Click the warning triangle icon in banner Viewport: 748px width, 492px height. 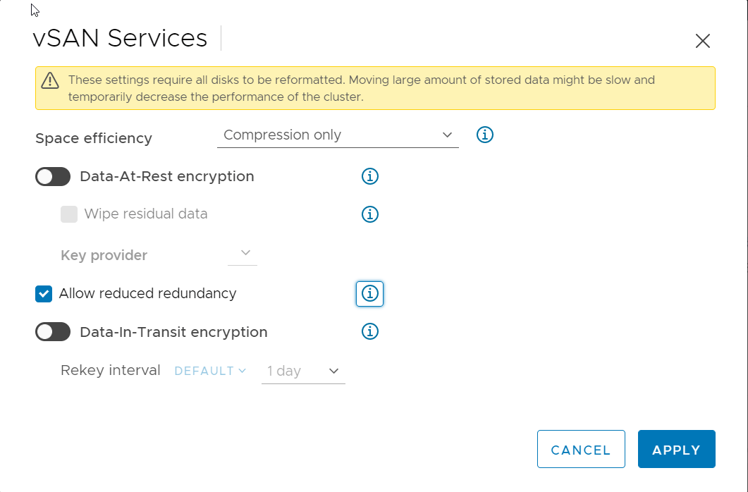click(x=50, y=80)
